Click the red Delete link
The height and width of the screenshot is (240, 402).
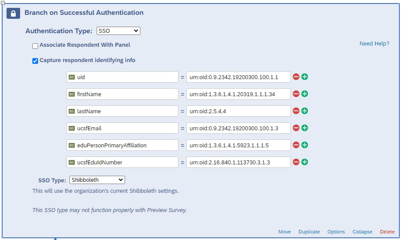coord(387,232)
